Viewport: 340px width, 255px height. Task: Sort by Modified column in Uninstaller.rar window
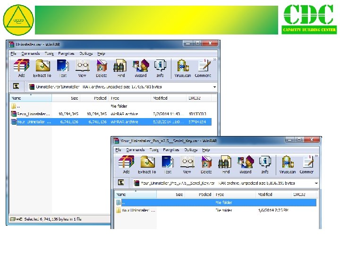coord(169,98)
